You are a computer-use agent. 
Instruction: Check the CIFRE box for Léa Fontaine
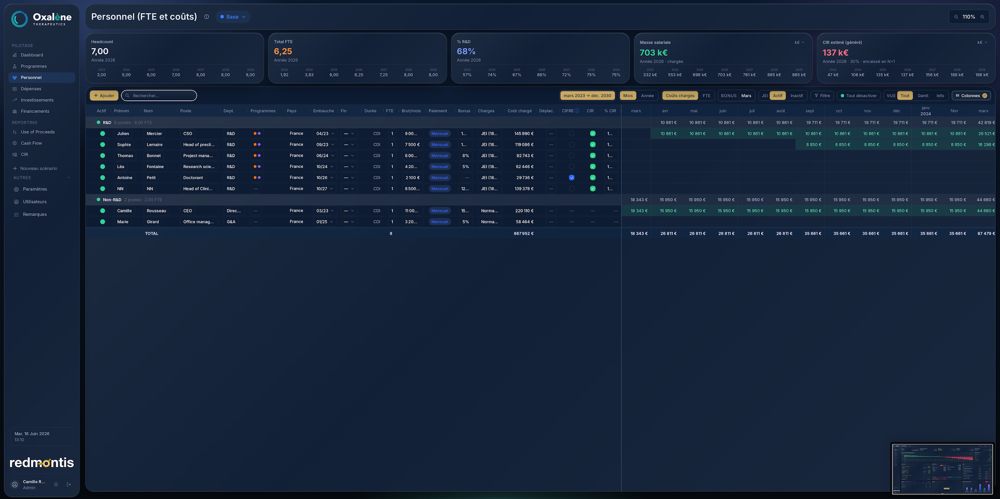coord(571,167)
